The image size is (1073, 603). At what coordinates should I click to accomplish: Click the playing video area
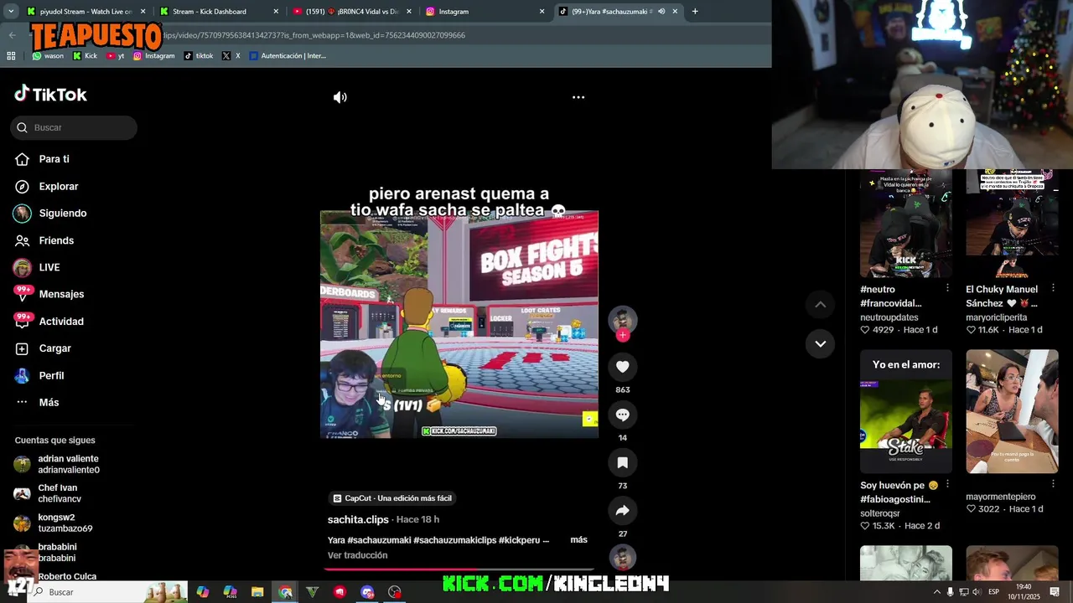pos(459,324)
